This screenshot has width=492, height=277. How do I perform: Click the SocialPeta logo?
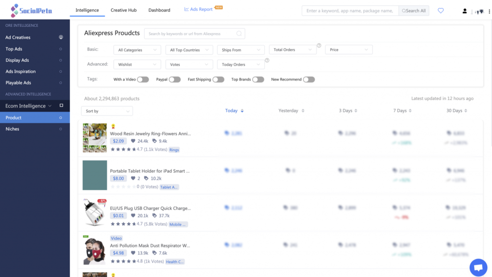(x=31, y=11)
